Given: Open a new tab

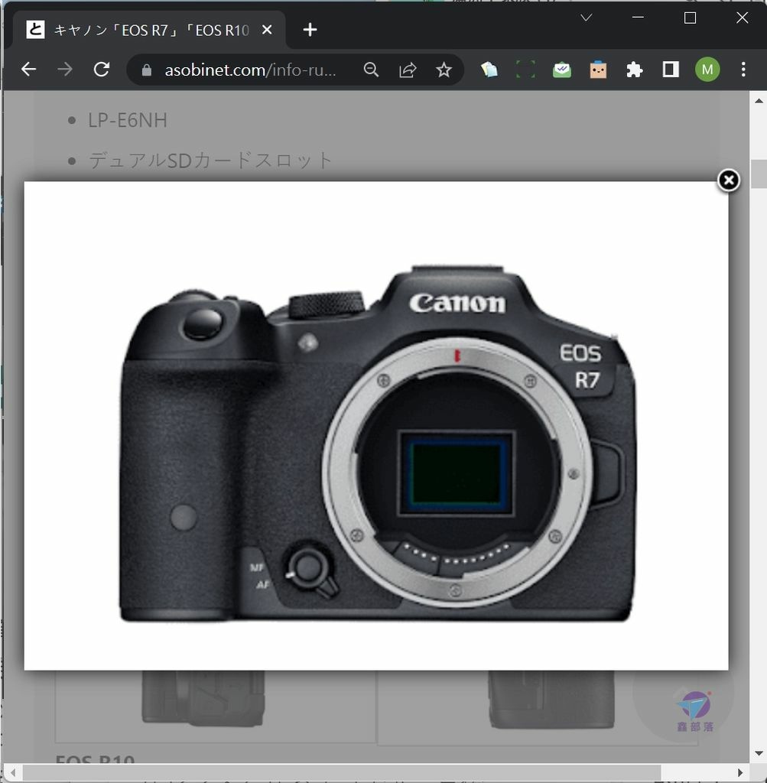Looking at the screenshot, I should tap(310, 30).
